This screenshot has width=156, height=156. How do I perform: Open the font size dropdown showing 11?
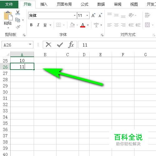pos(87,16)
